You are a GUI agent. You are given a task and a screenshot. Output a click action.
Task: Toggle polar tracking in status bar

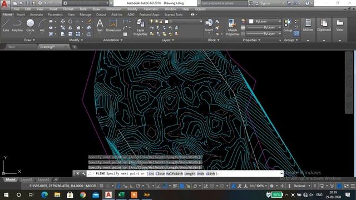[x=138, y=186]
